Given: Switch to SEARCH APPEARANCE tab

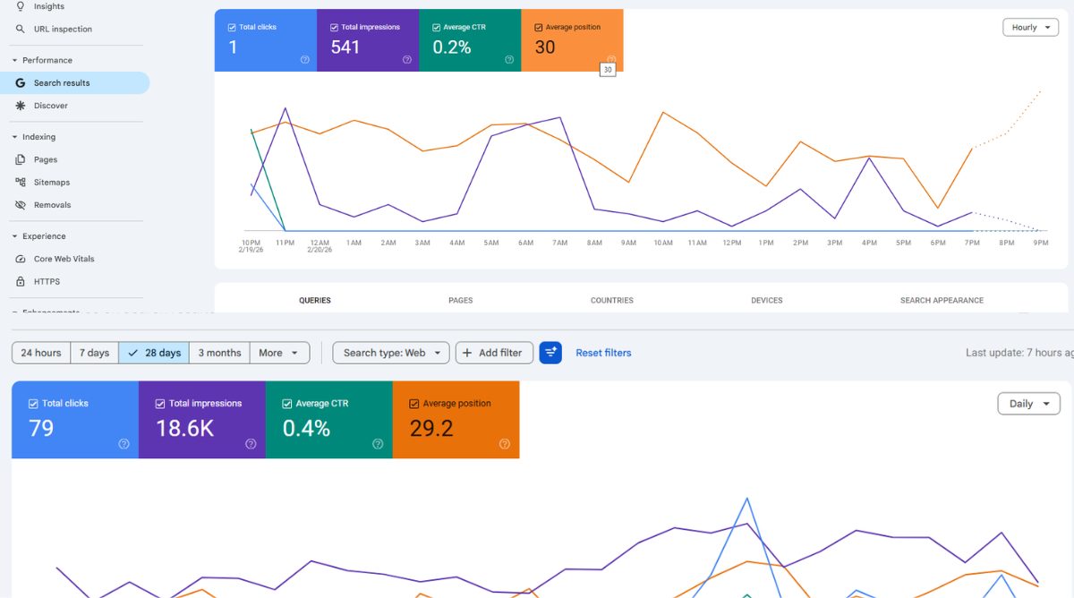Looking at the screenshot, I should pyautogui.click(x=942, y=301).
